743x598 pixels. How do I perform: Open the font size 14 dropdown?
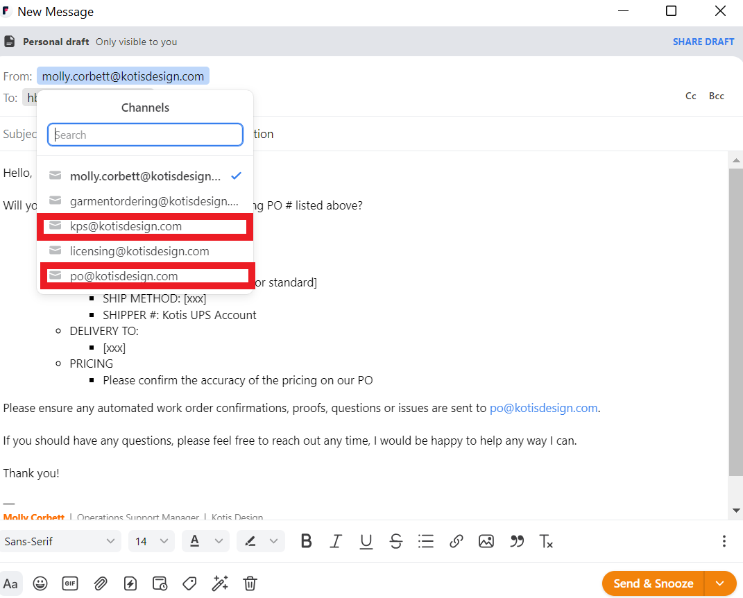(151, 541)
